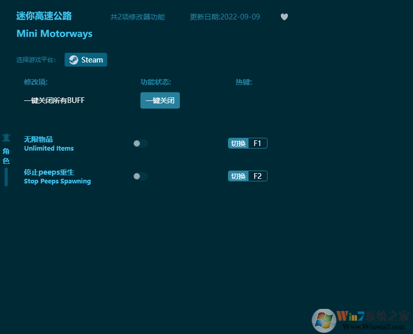Enable the Stop Peeps Spawning toggle

pyautogui.click(x=140, y=176)
